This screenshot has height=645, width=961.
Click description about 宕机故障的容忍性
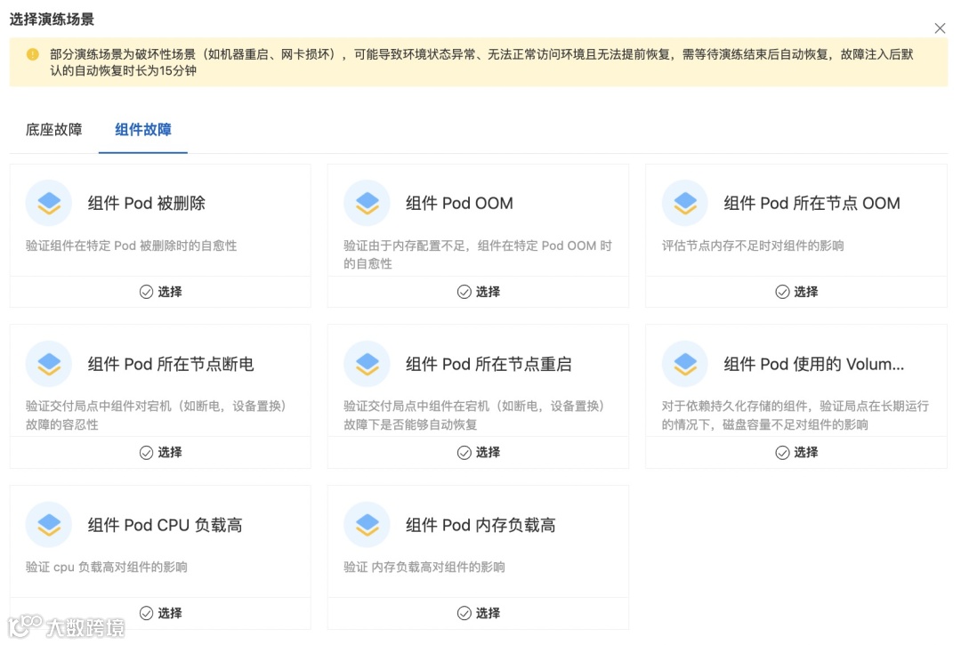click(x=157, y=415)
